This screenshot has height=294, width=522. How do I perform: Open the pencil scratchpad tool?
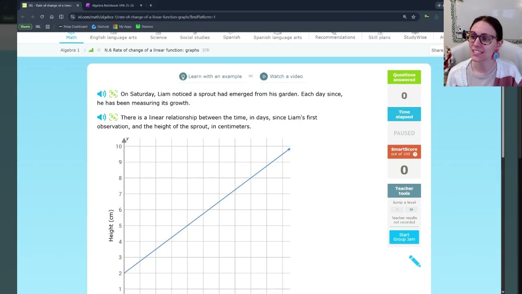click(415, 261)
